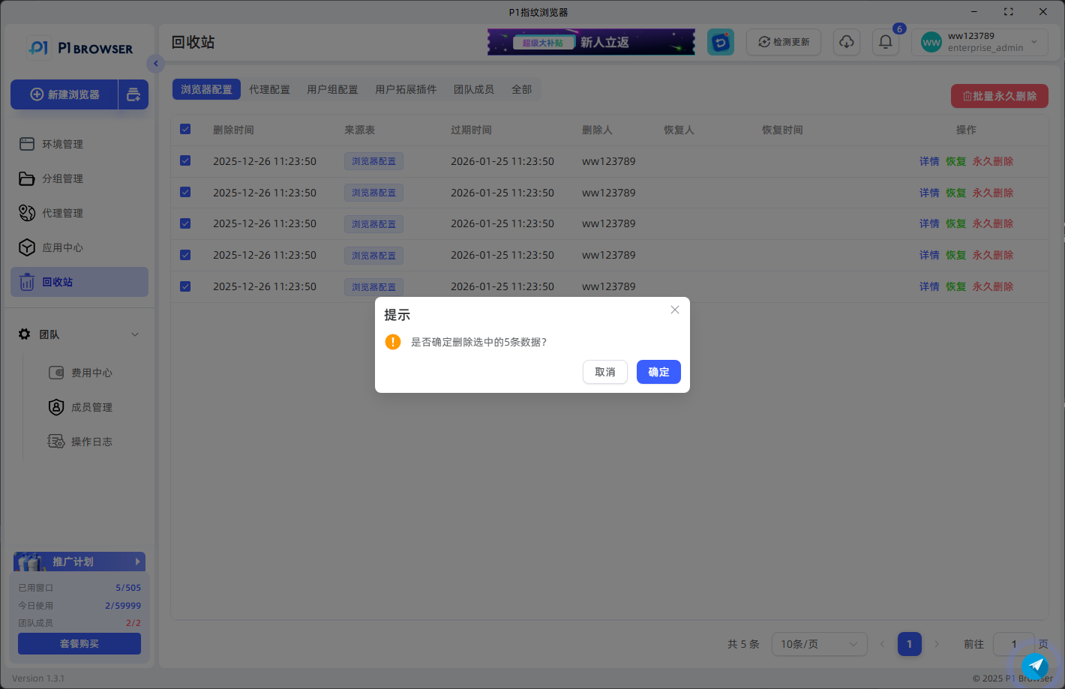
Task: Switch to the 代理配置 tab
Action: pos(269,89)
